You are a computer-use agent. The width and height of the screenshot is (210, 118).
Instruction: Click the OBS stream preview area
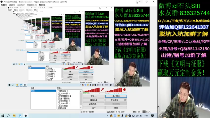(x=78, y=46)
